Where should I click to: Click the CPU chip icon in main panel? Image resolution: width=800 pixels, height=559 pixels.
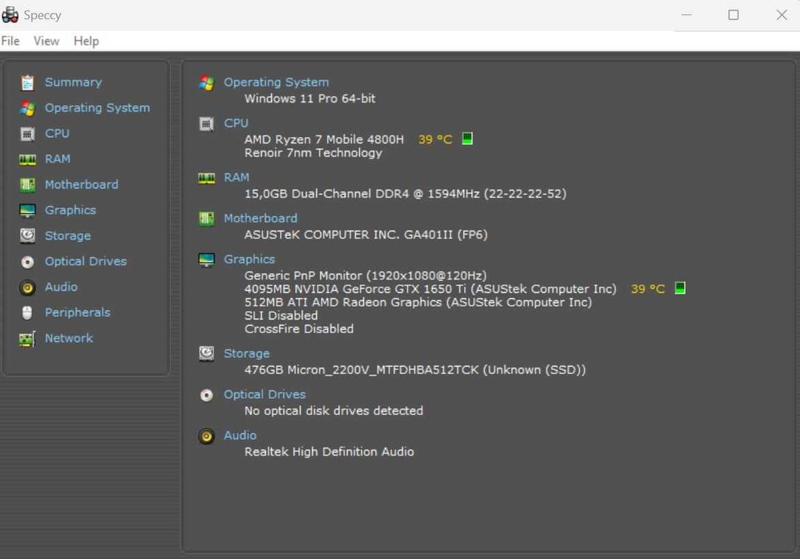pos(206,123)
